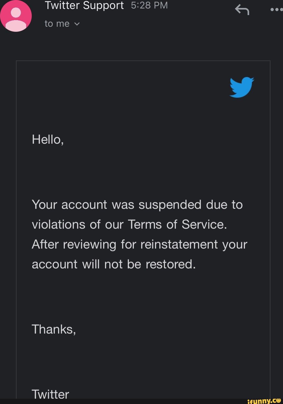Click the blue Twitter bird logo
Viewport: 283px width, 404px height.
coord(242,87)
